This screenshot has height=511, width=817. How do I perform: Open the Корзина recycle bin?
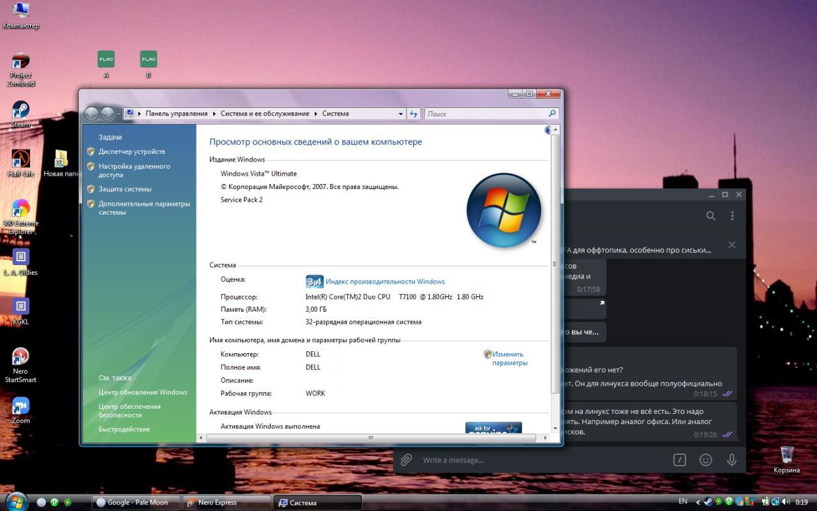[787, 459]
